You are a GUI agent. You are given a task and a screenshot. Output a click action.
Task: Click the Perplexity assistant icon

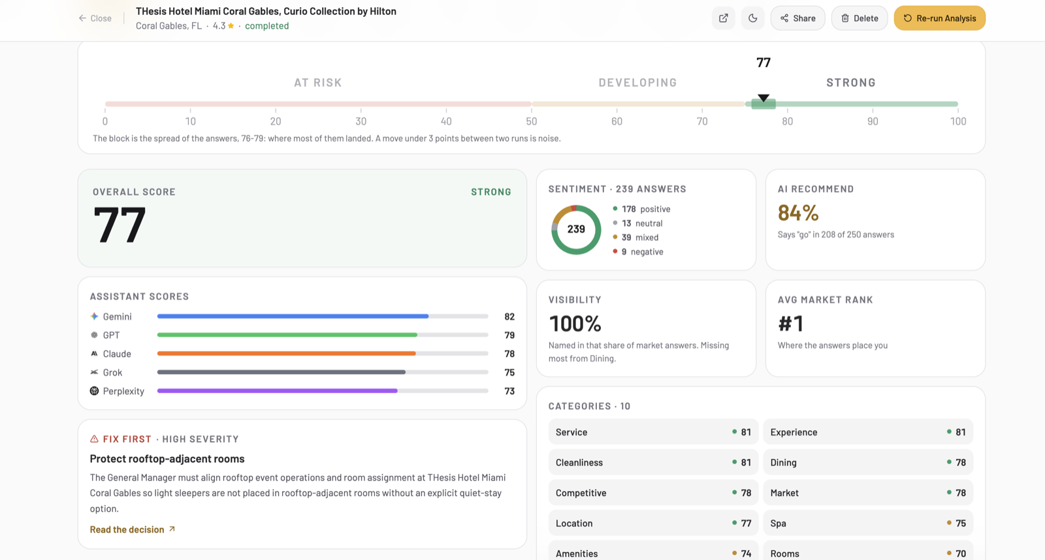tap(94, 391)
